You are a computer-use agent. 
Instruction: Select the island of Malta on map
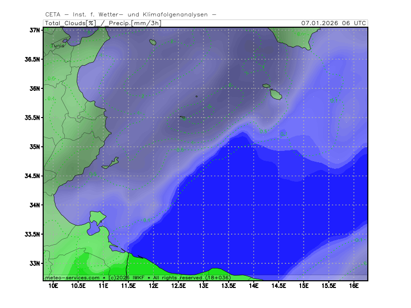coord(276,94)
